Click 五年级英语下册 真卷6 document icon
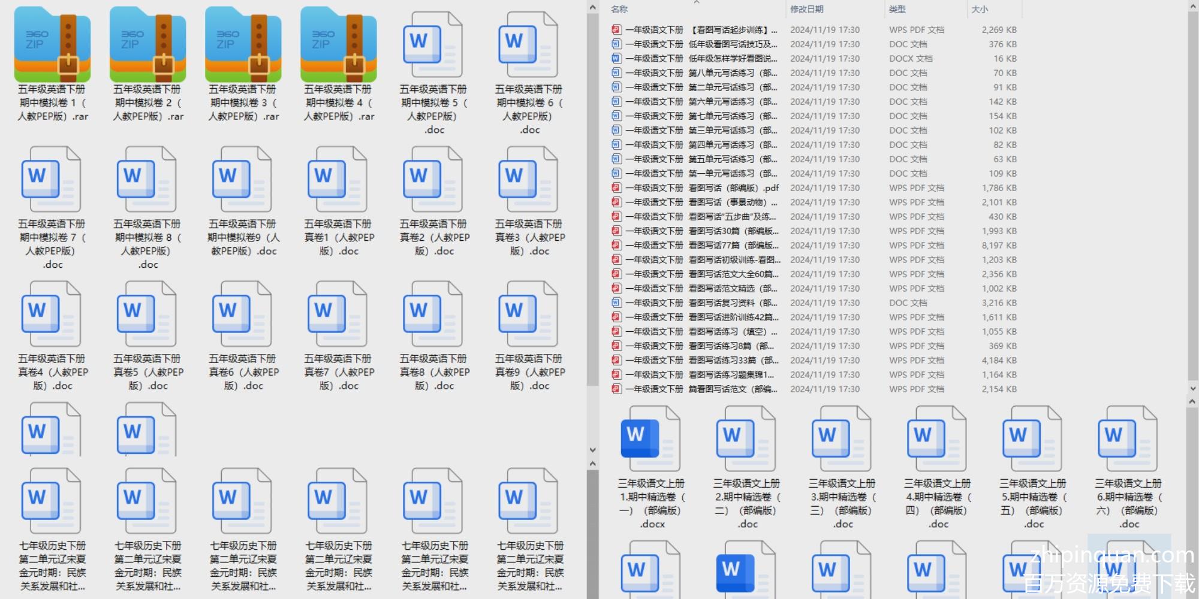This screenshot has height=599, width=1199. coord(243,314)
